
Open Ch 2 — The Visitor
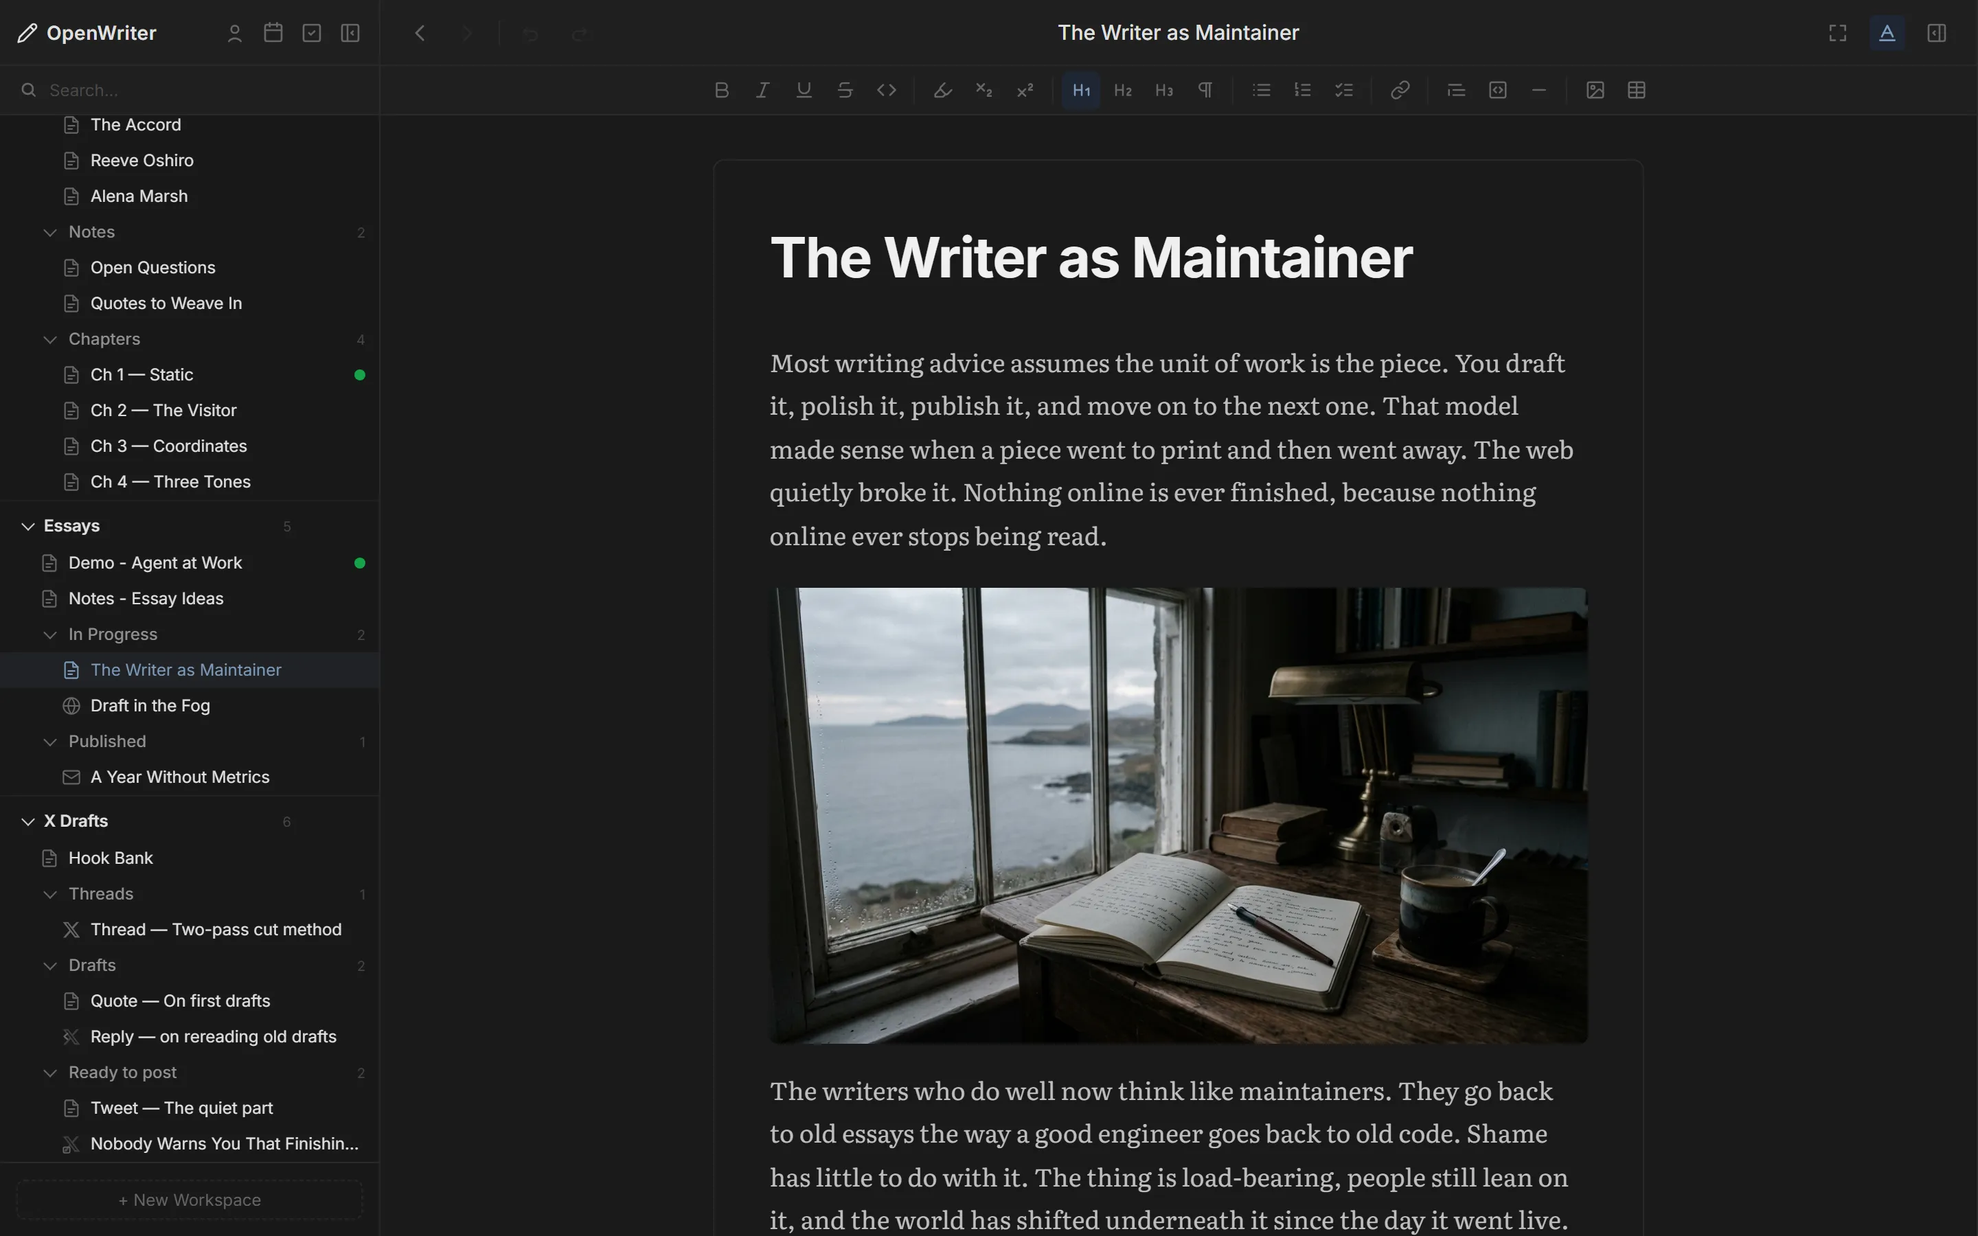190,411
